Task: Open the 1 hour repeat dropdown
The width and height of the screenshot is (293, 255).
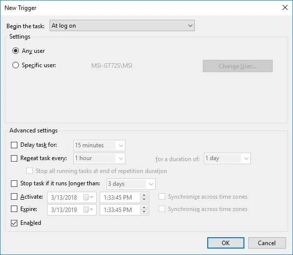Action: tap(99, 158)
